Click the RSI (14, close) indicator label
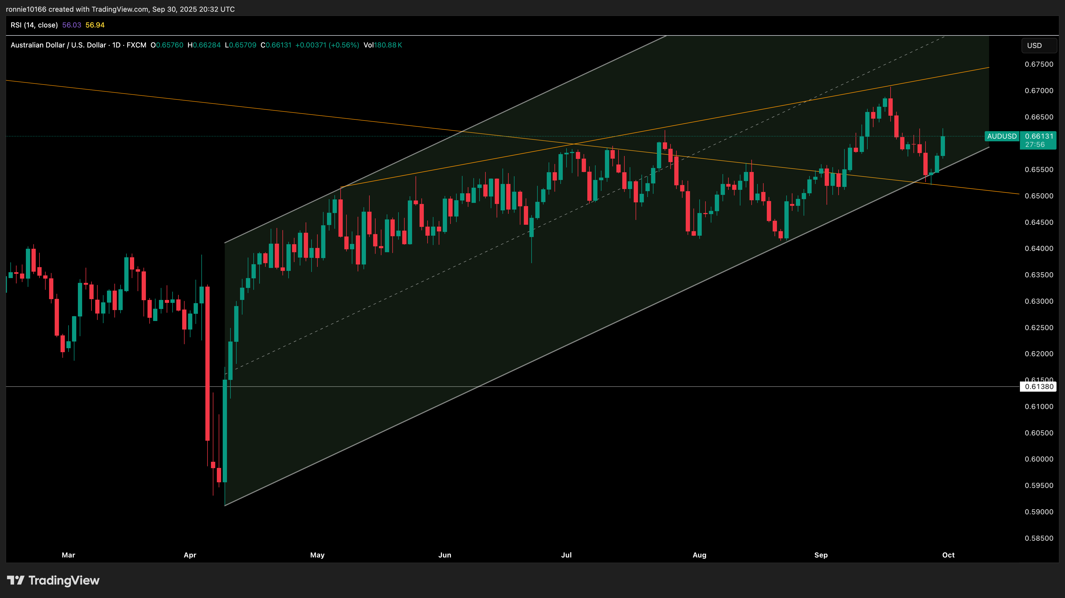 pos(34,25)
